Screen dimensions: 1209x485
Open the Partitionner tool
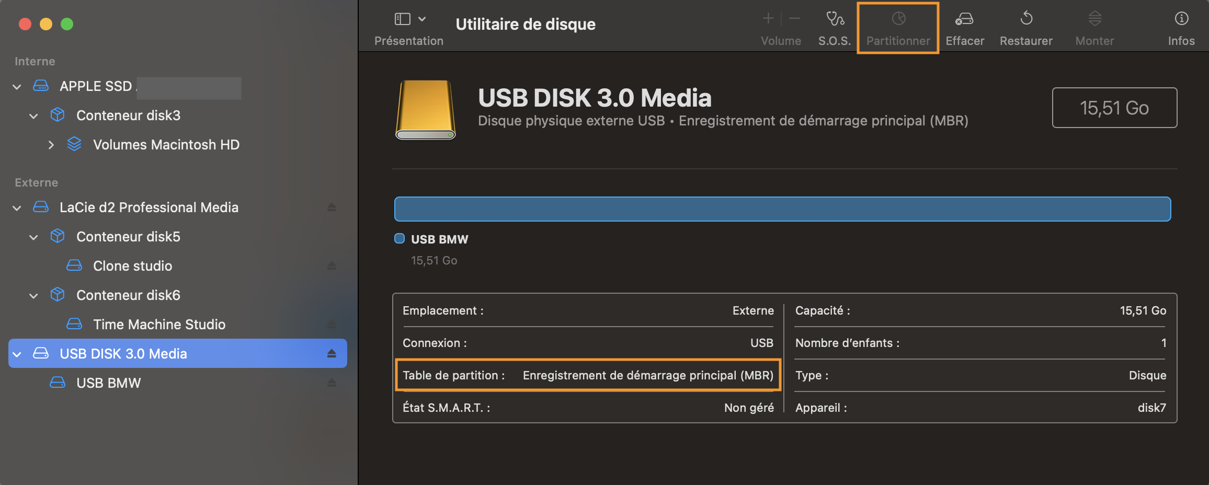(898, 19)
